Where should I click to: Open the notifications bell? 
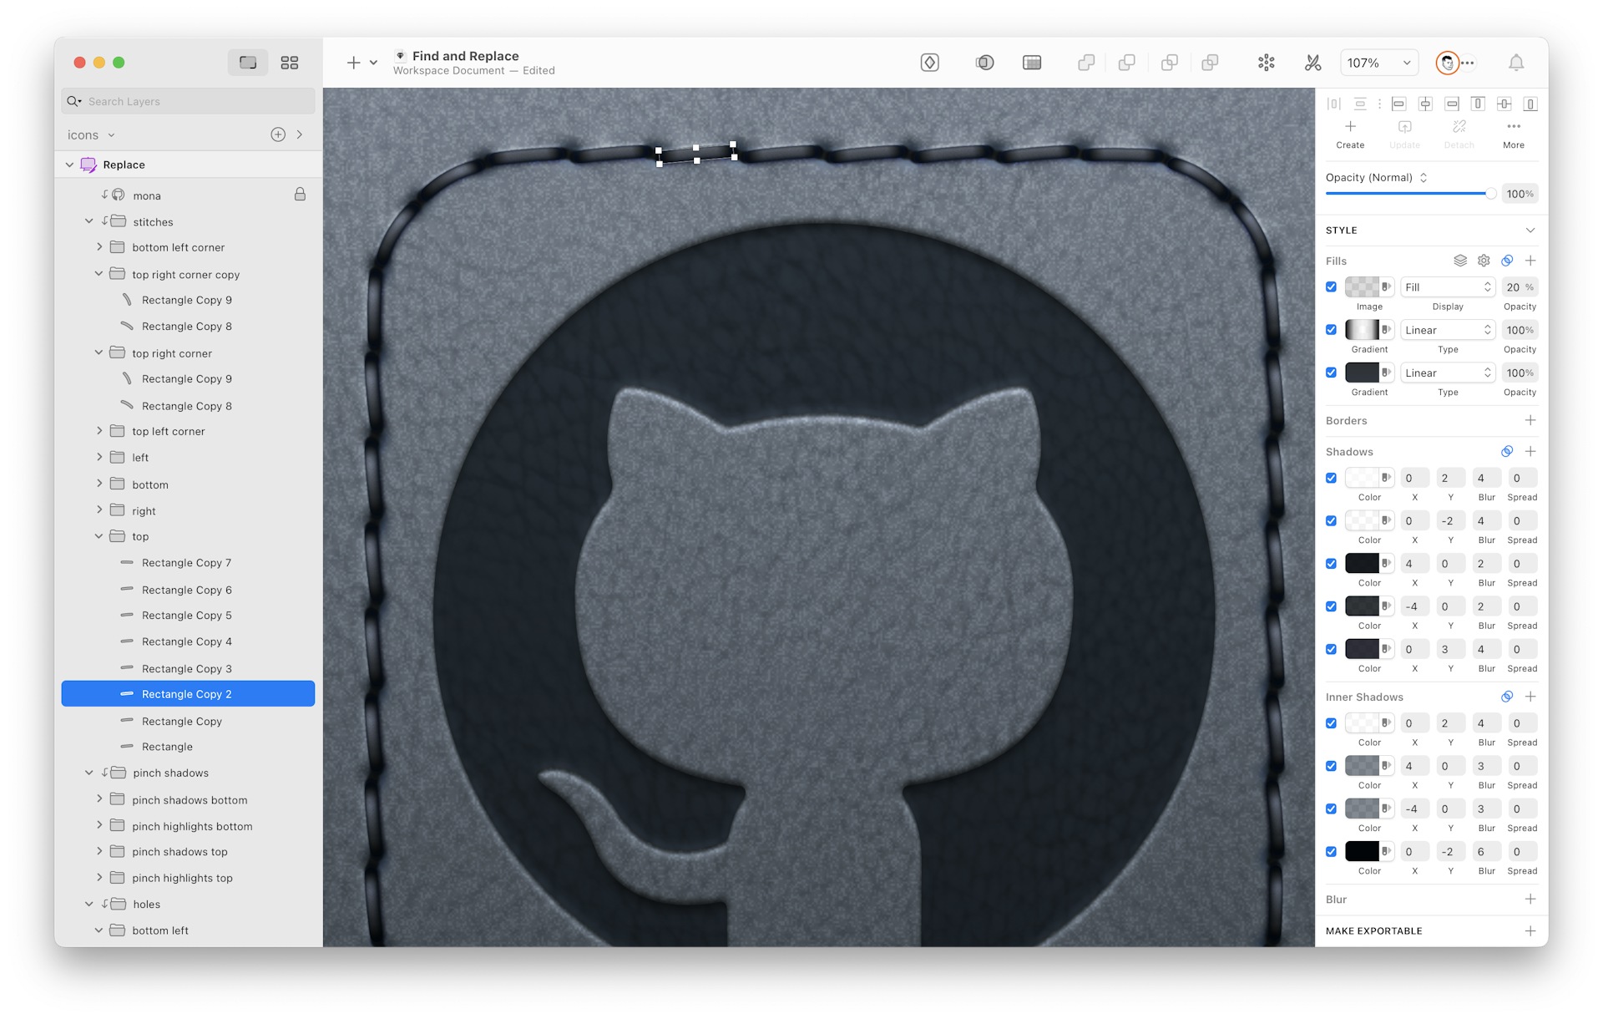1515,63
